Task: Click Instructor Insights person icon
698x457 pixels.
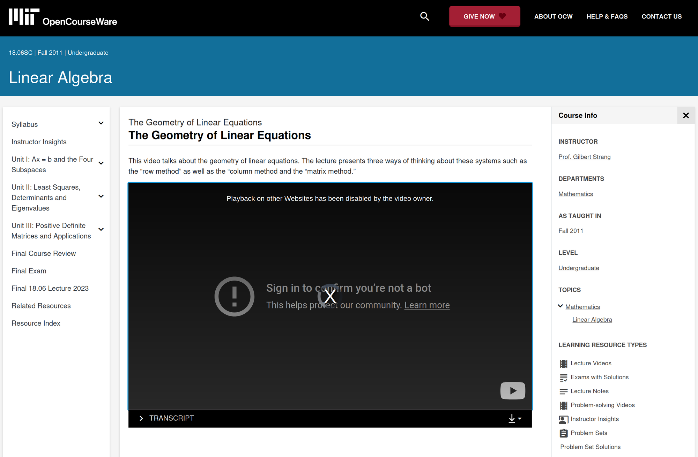Action: (563, 419)
